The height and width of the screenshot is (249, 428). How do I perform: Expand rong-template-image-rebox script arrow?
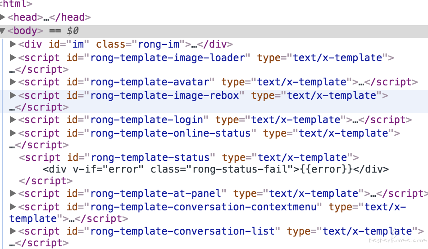[13, 95]
